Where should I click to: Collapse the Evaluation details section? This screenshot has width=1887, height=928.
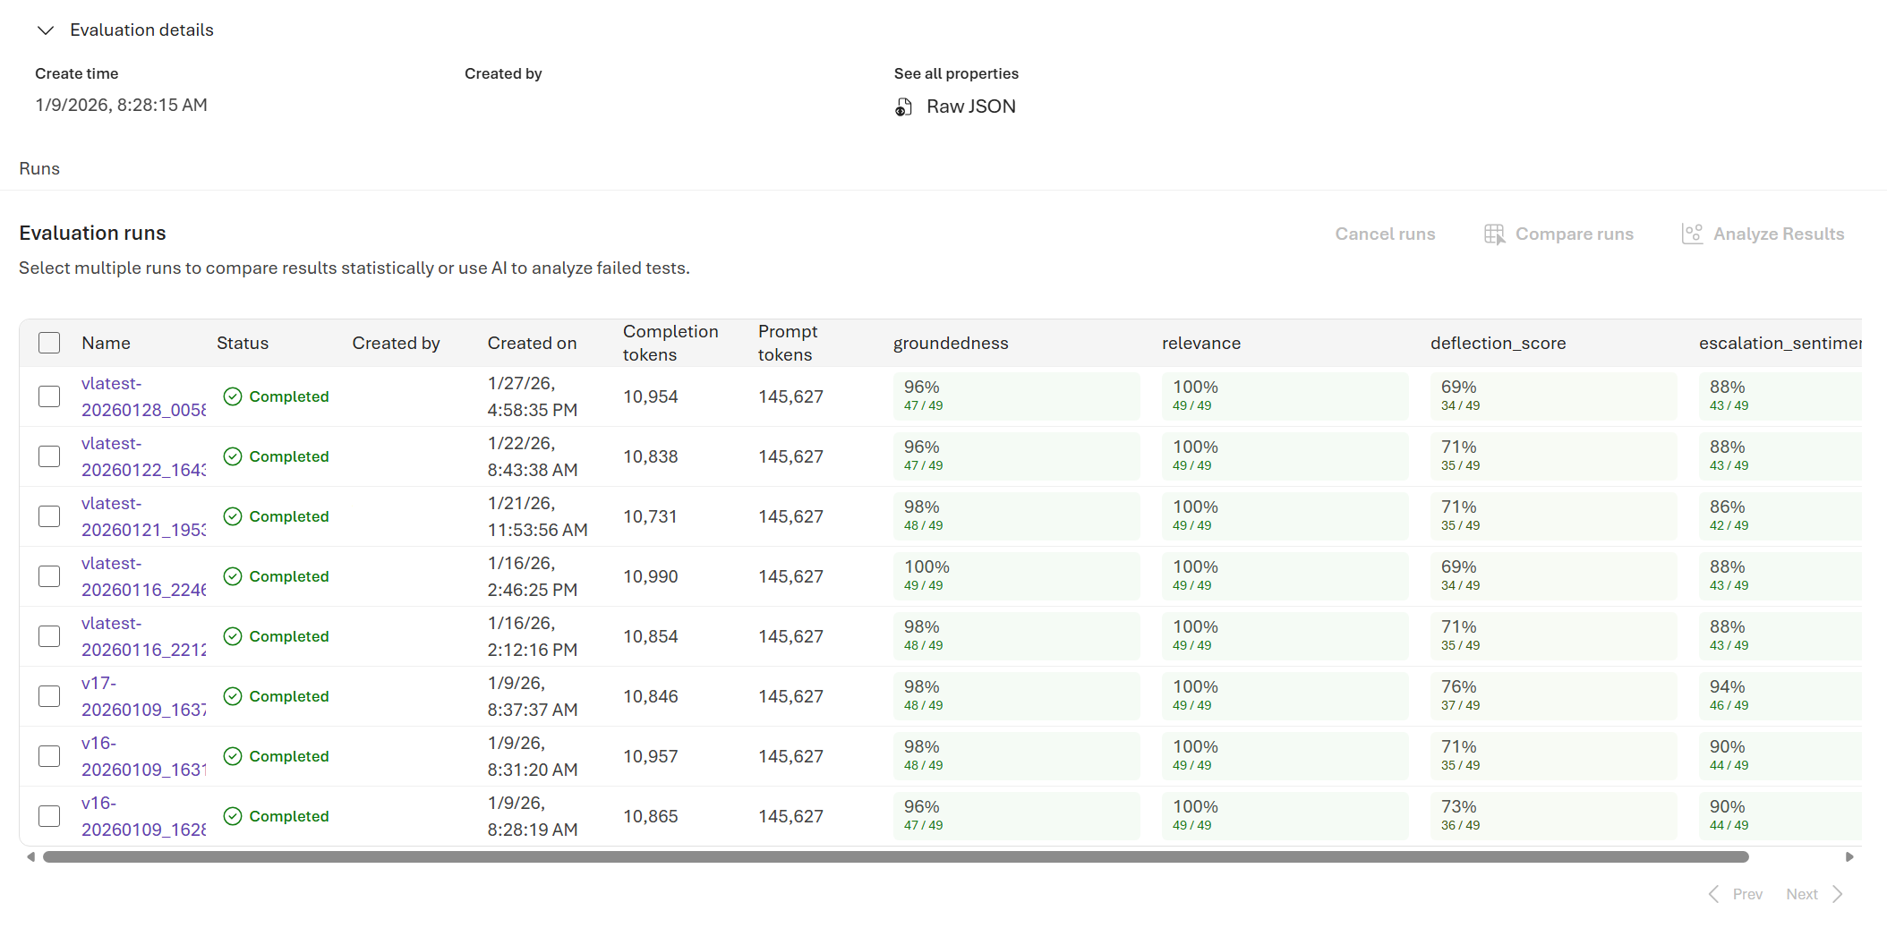point(46,30)
